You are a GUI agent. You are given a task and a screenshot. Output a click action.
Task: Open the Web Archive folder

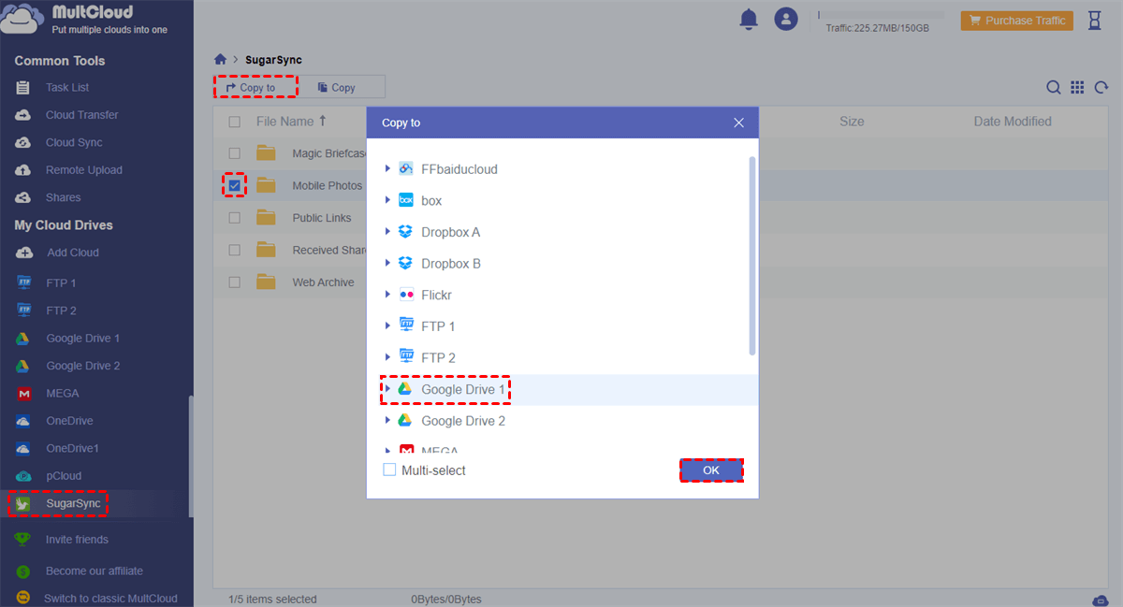[x=323, y=282]
